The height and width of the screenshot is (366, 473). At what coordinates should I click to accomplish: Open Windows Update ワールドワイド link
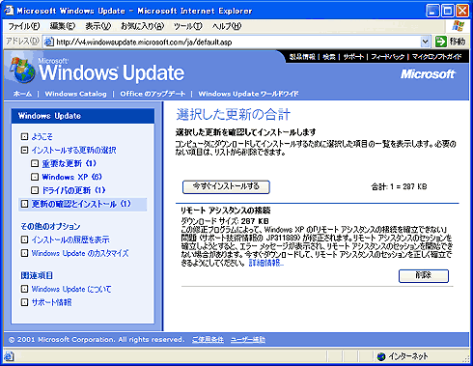tap(248, 94)
